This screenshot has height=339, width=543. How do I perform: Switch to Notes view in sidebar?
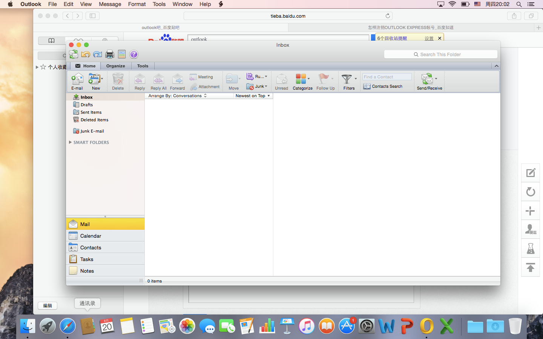[x=105, y=271]
